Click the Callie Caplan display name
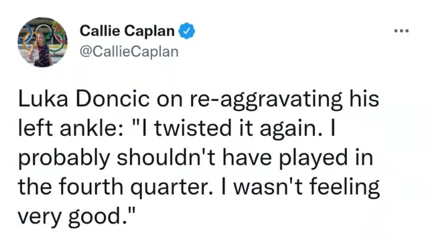 click(127, 30)
